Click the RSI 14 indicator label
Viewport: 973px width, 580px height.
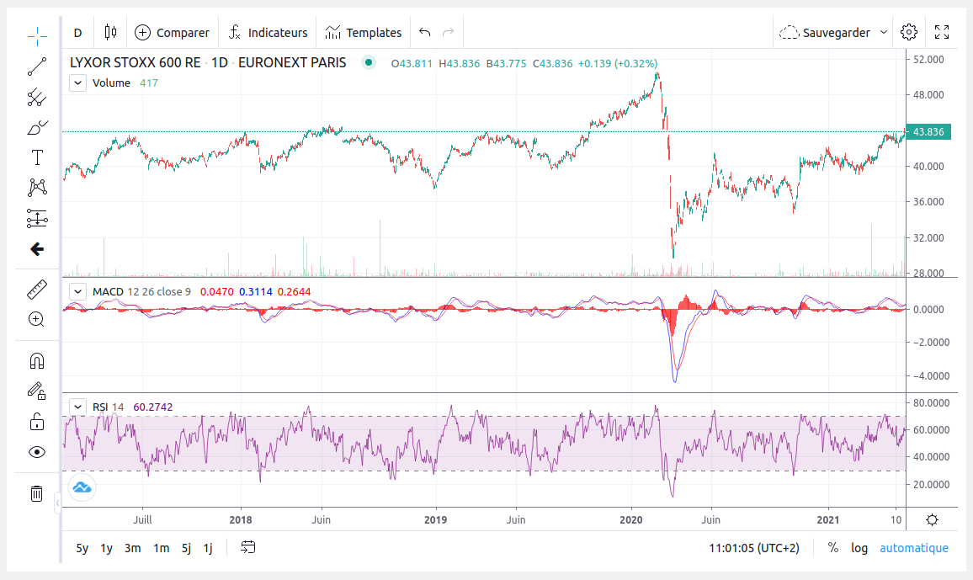(108, 407)
